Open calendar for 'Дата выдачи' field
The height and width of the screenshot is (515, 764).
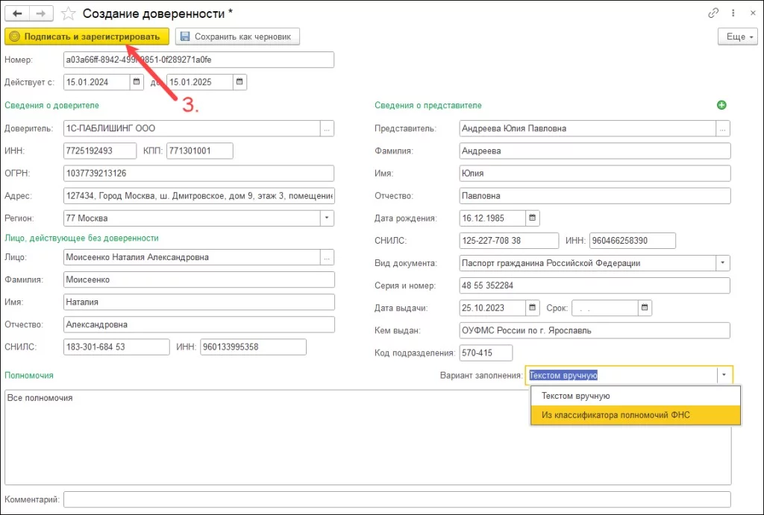click(533, 307)
